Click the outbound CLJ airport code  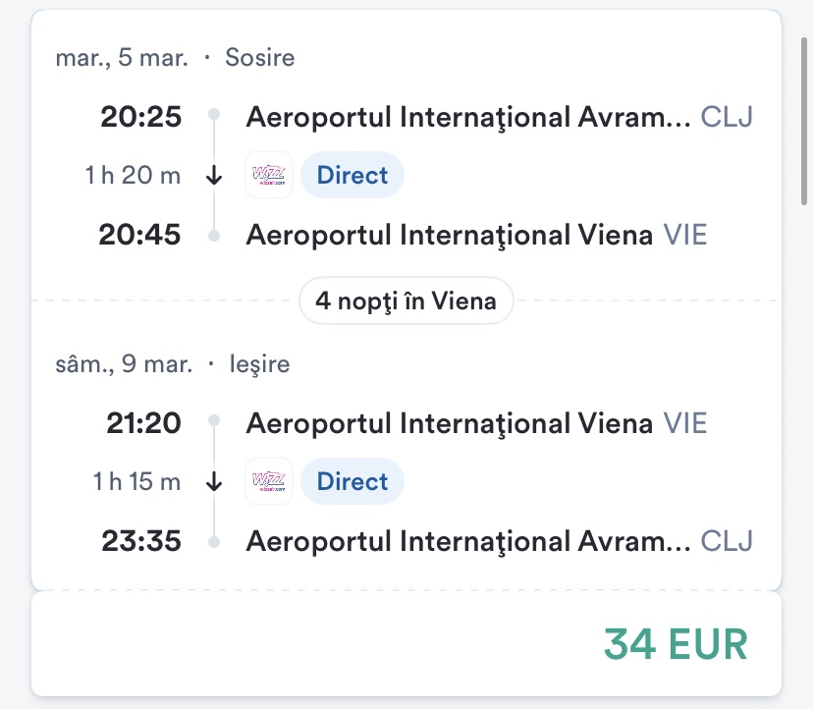[727, 118]
